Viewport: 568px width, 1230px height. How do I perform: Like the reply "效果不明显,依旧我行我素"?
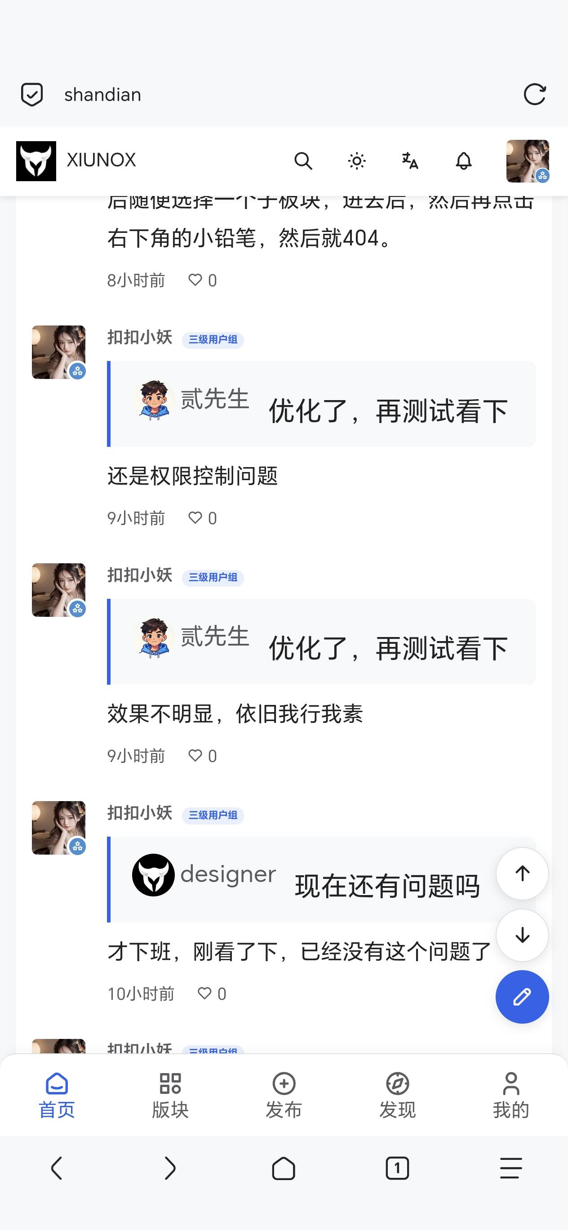(202, 756)
